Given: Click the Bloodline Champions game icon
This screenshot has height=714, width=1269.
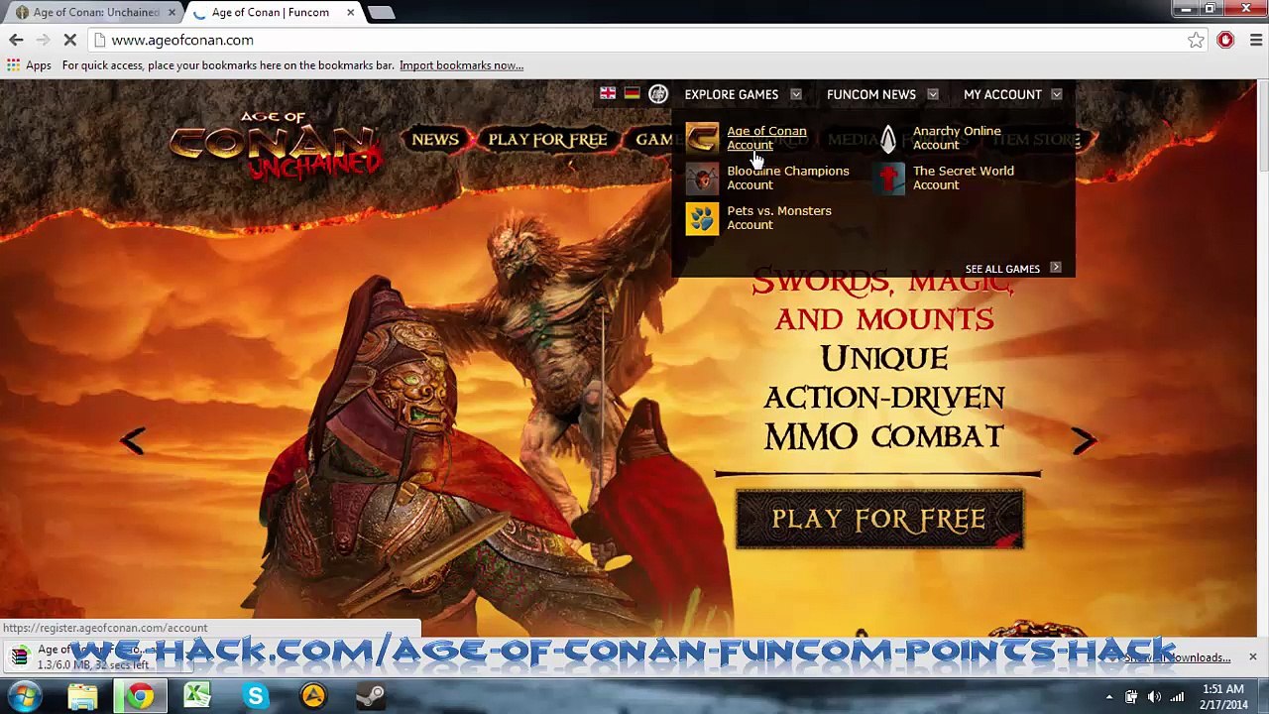Looking at the screenshot, I should [x=702, y=178].
